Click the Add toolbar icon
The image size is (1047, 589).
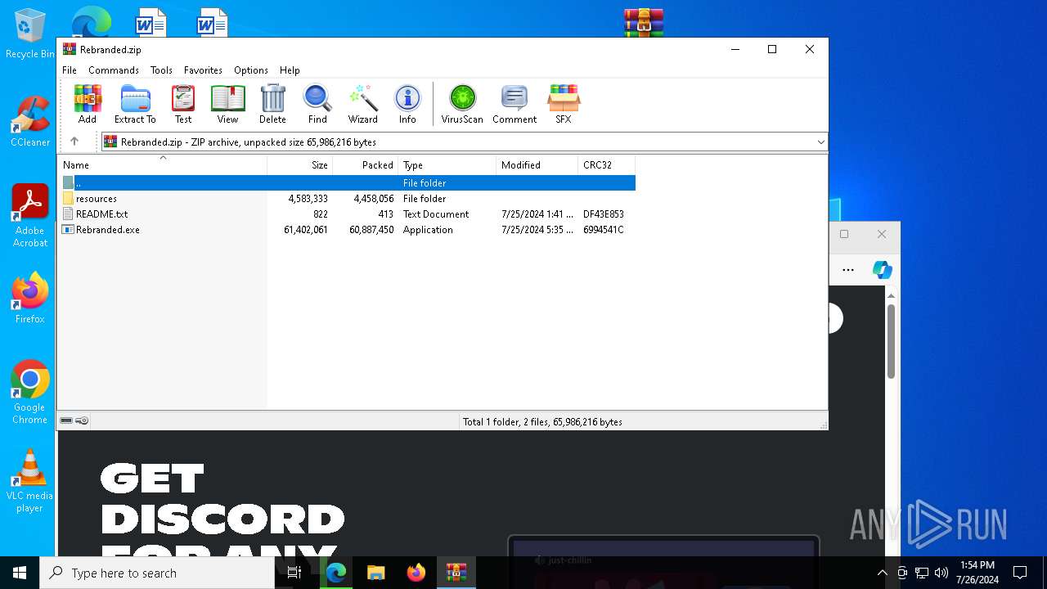click(88, 104)
